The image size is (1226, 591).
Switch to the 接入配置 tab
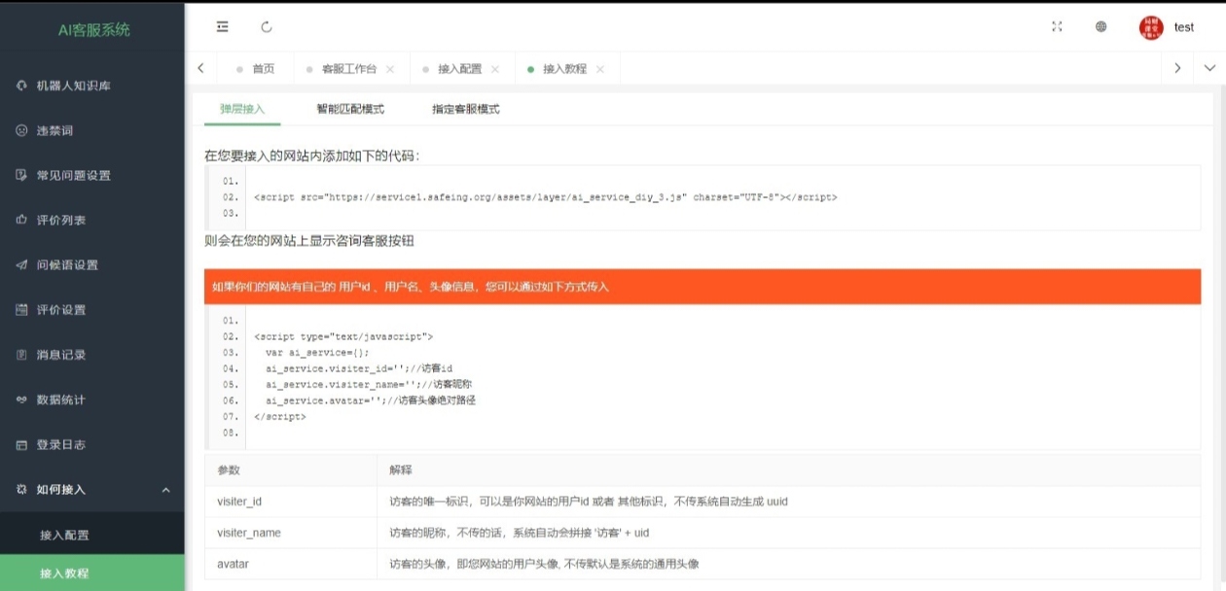coord(459,69)
